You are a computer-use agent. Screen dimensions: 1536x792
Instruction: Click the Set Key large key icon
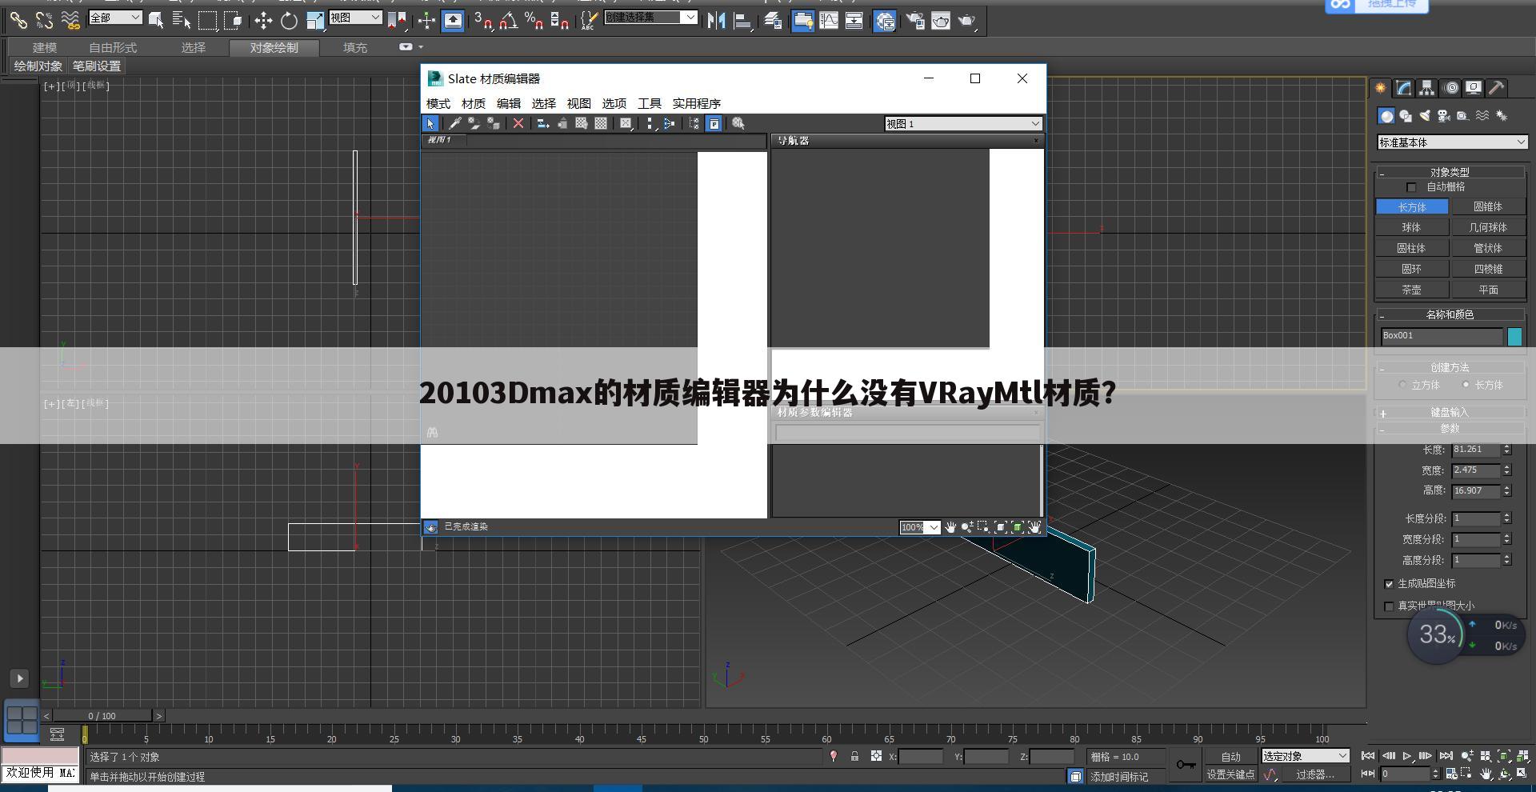click(1186, 765)
